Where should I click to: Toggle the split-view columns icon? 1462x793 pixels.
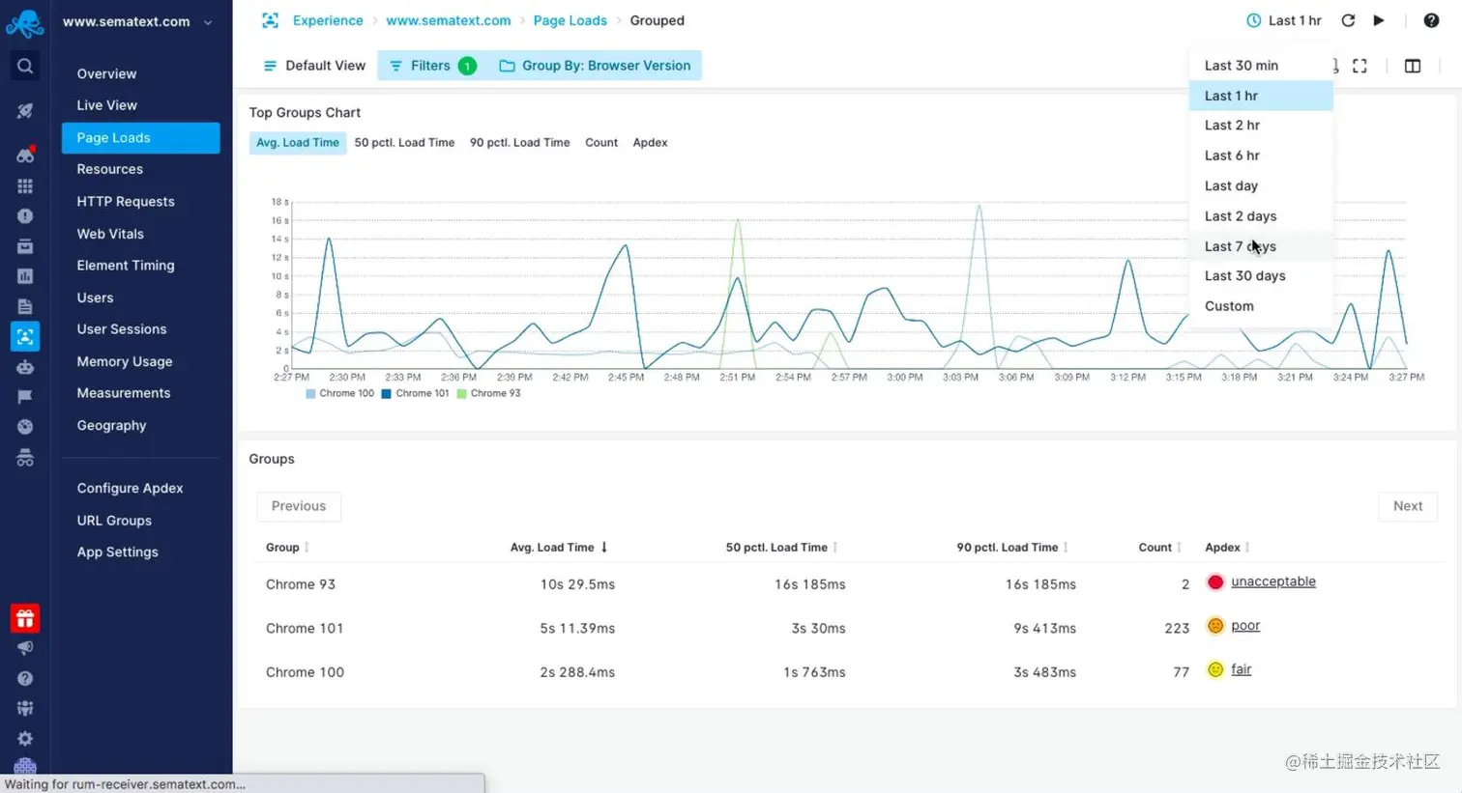click(1413, 66)
